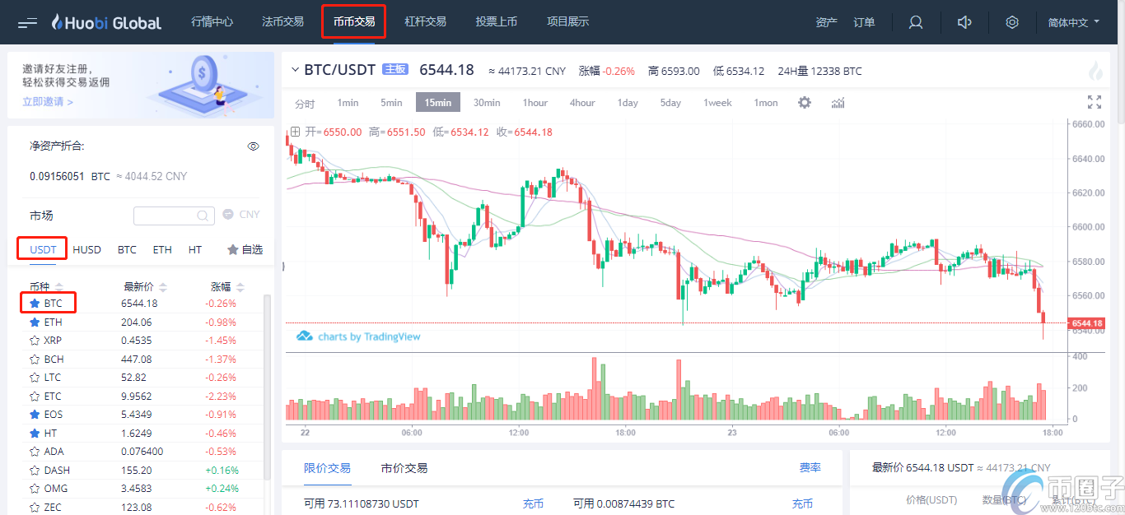
Task: Open 投票上币 menu
Action: coord(497,22)
